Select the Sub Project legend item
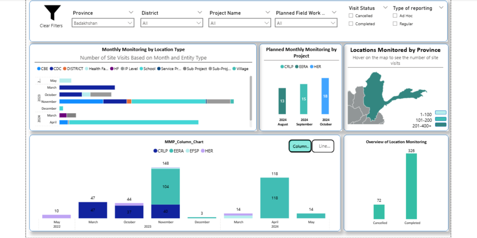The width and height of the screenshot is (477, 238). pos(195,69)
